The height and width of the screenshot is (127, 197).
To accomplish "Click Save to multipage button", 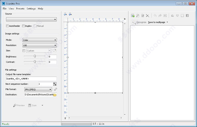I will coord(157,22).
